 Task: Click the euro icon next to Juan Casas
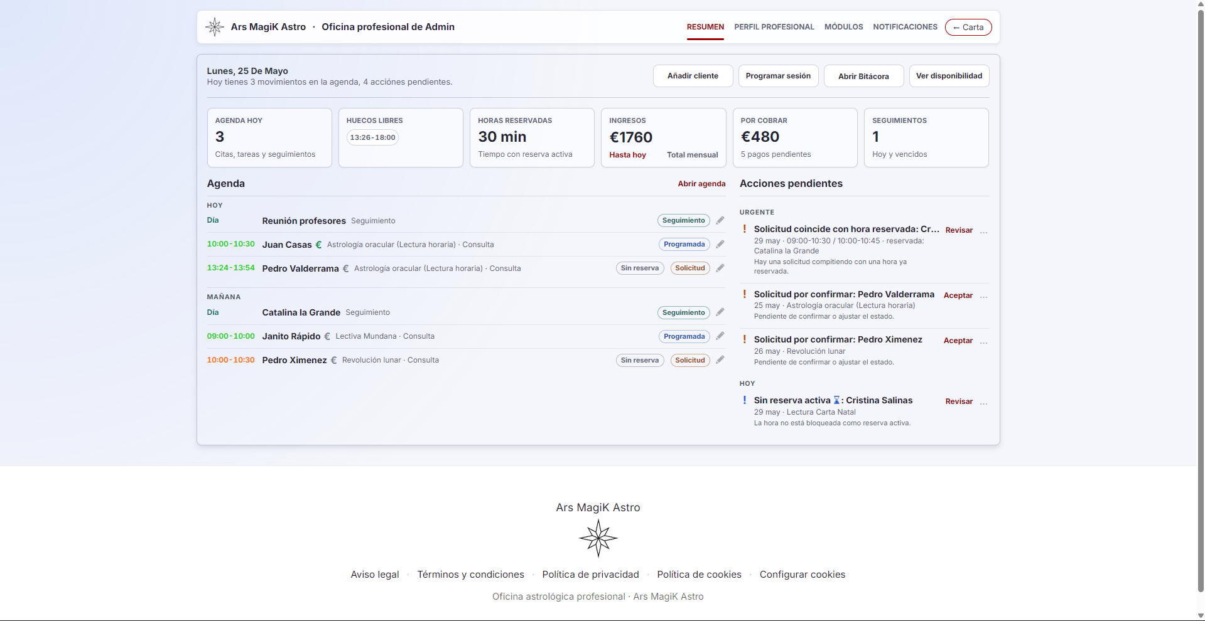(318, 245)
